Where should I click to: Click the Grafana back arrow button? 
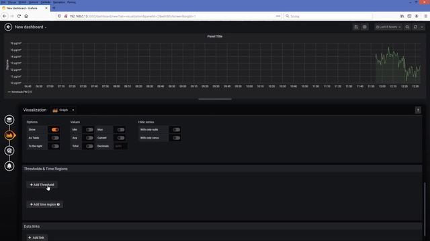[8, 27]
